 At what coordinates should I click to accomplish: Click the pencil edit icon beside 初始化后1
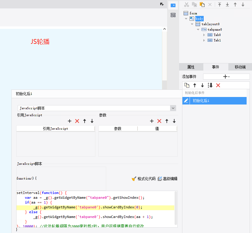(186, 101)
